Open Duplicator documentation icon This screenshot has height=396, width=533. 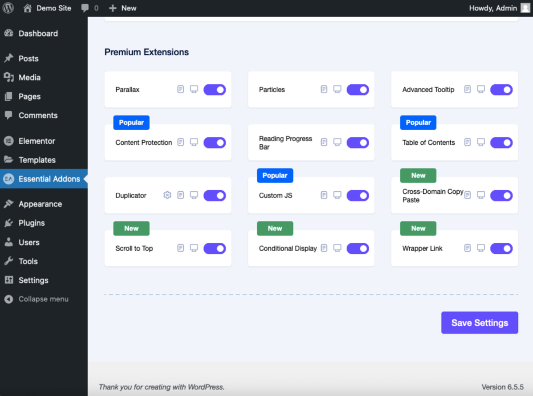(181, 195)
